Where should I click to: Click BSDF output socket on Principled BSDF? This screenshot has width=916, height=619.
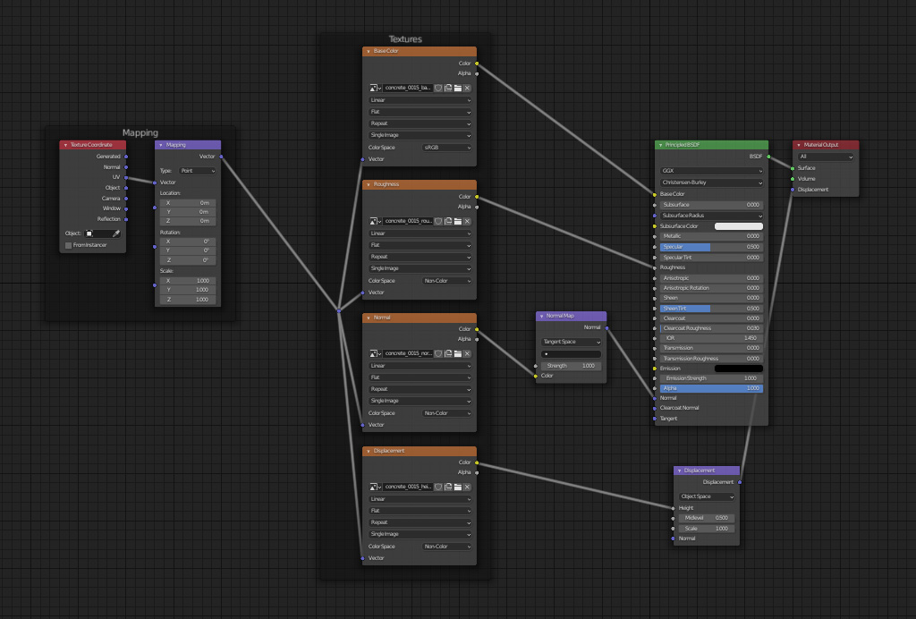point(768,157)
